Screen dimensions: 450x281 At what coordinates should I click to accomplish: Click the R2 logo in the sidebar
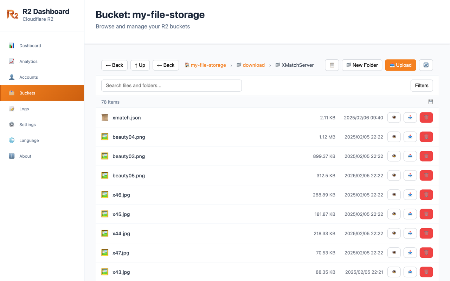tap(12, 15)
